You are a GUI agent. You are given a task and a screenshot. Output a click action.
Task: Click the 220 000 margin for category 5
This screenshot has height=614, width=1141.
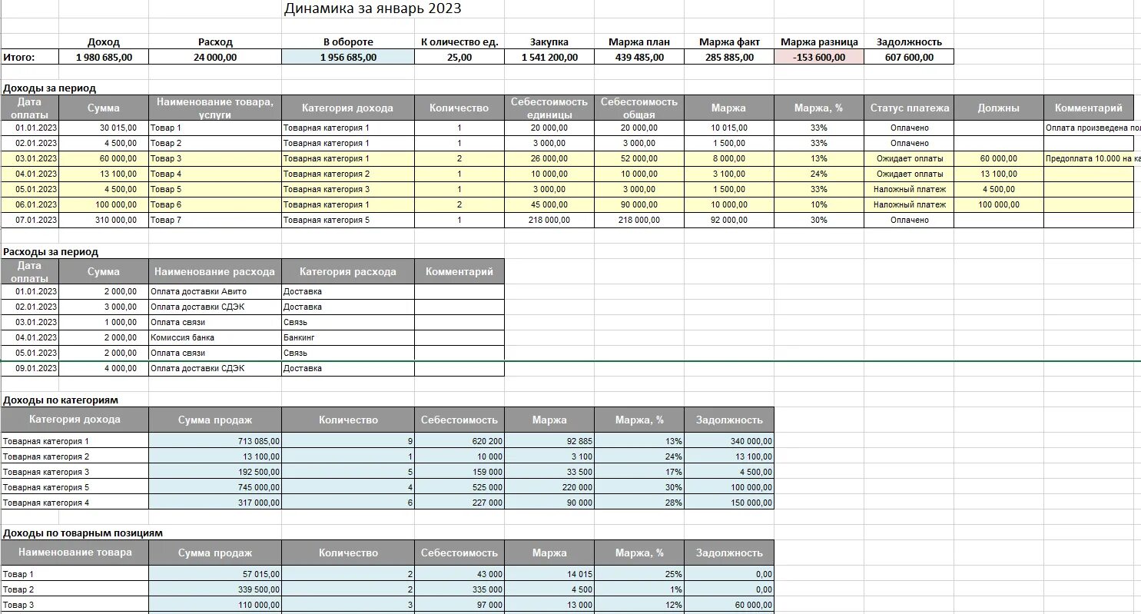[x=549, y=487]
